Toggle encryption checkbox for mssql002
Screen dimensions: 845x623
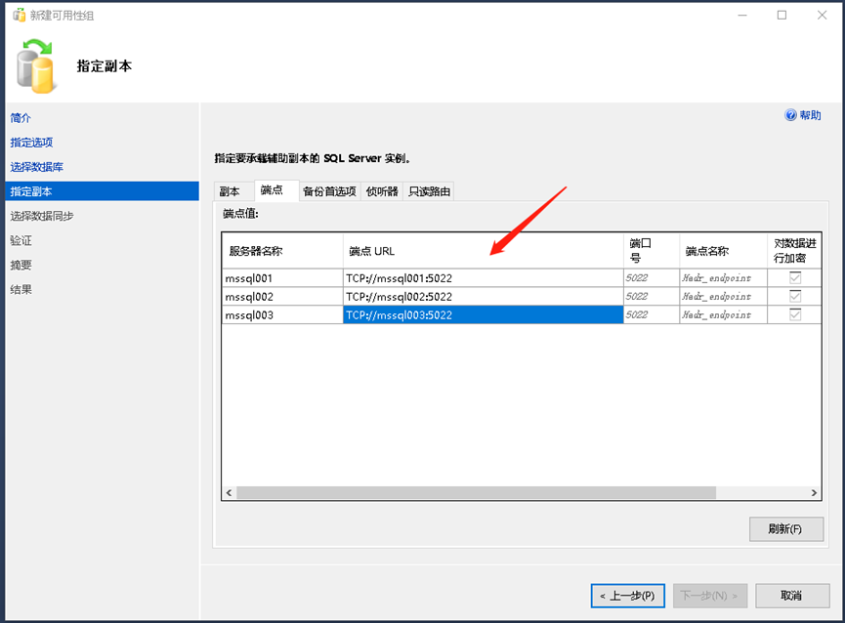(795, 296)
